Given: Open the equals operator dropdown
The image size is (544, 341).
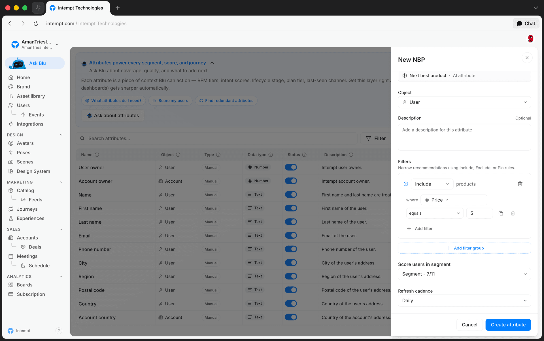Looking at the screenshot, I should click(435, 213).
